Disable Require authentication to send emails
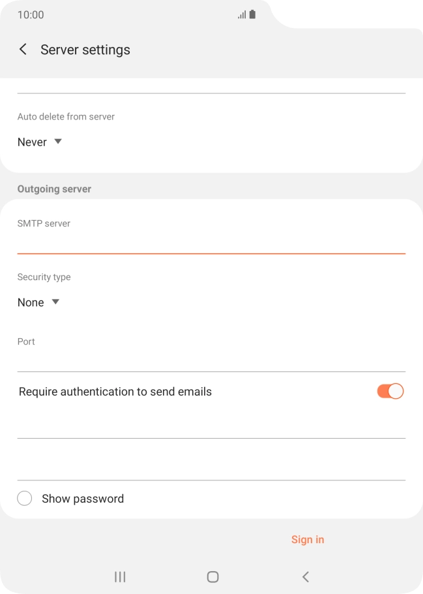The height and width of the screenshot is (594, 423). click(390, 391)
